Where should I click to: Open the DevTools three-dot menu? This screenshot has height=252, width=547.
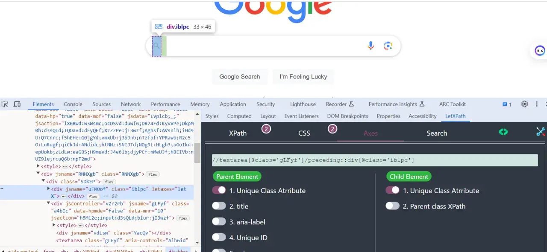tap(537, 104)
